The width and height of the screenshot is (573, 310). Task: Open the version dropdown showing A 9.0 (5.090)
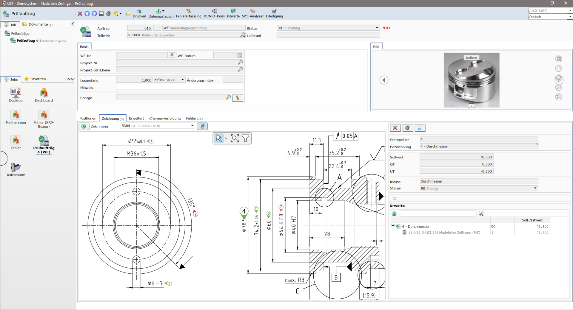[x=570, y=11]
